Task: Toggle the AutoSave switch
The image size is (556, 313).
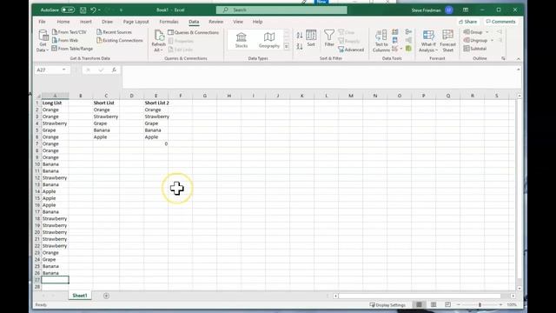Action: (x=68, y=10)
